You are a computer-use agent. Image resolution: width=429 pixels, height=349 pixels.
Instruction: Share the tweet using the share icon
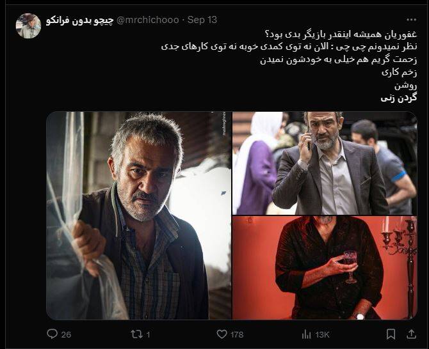click(x=411, y=334)
